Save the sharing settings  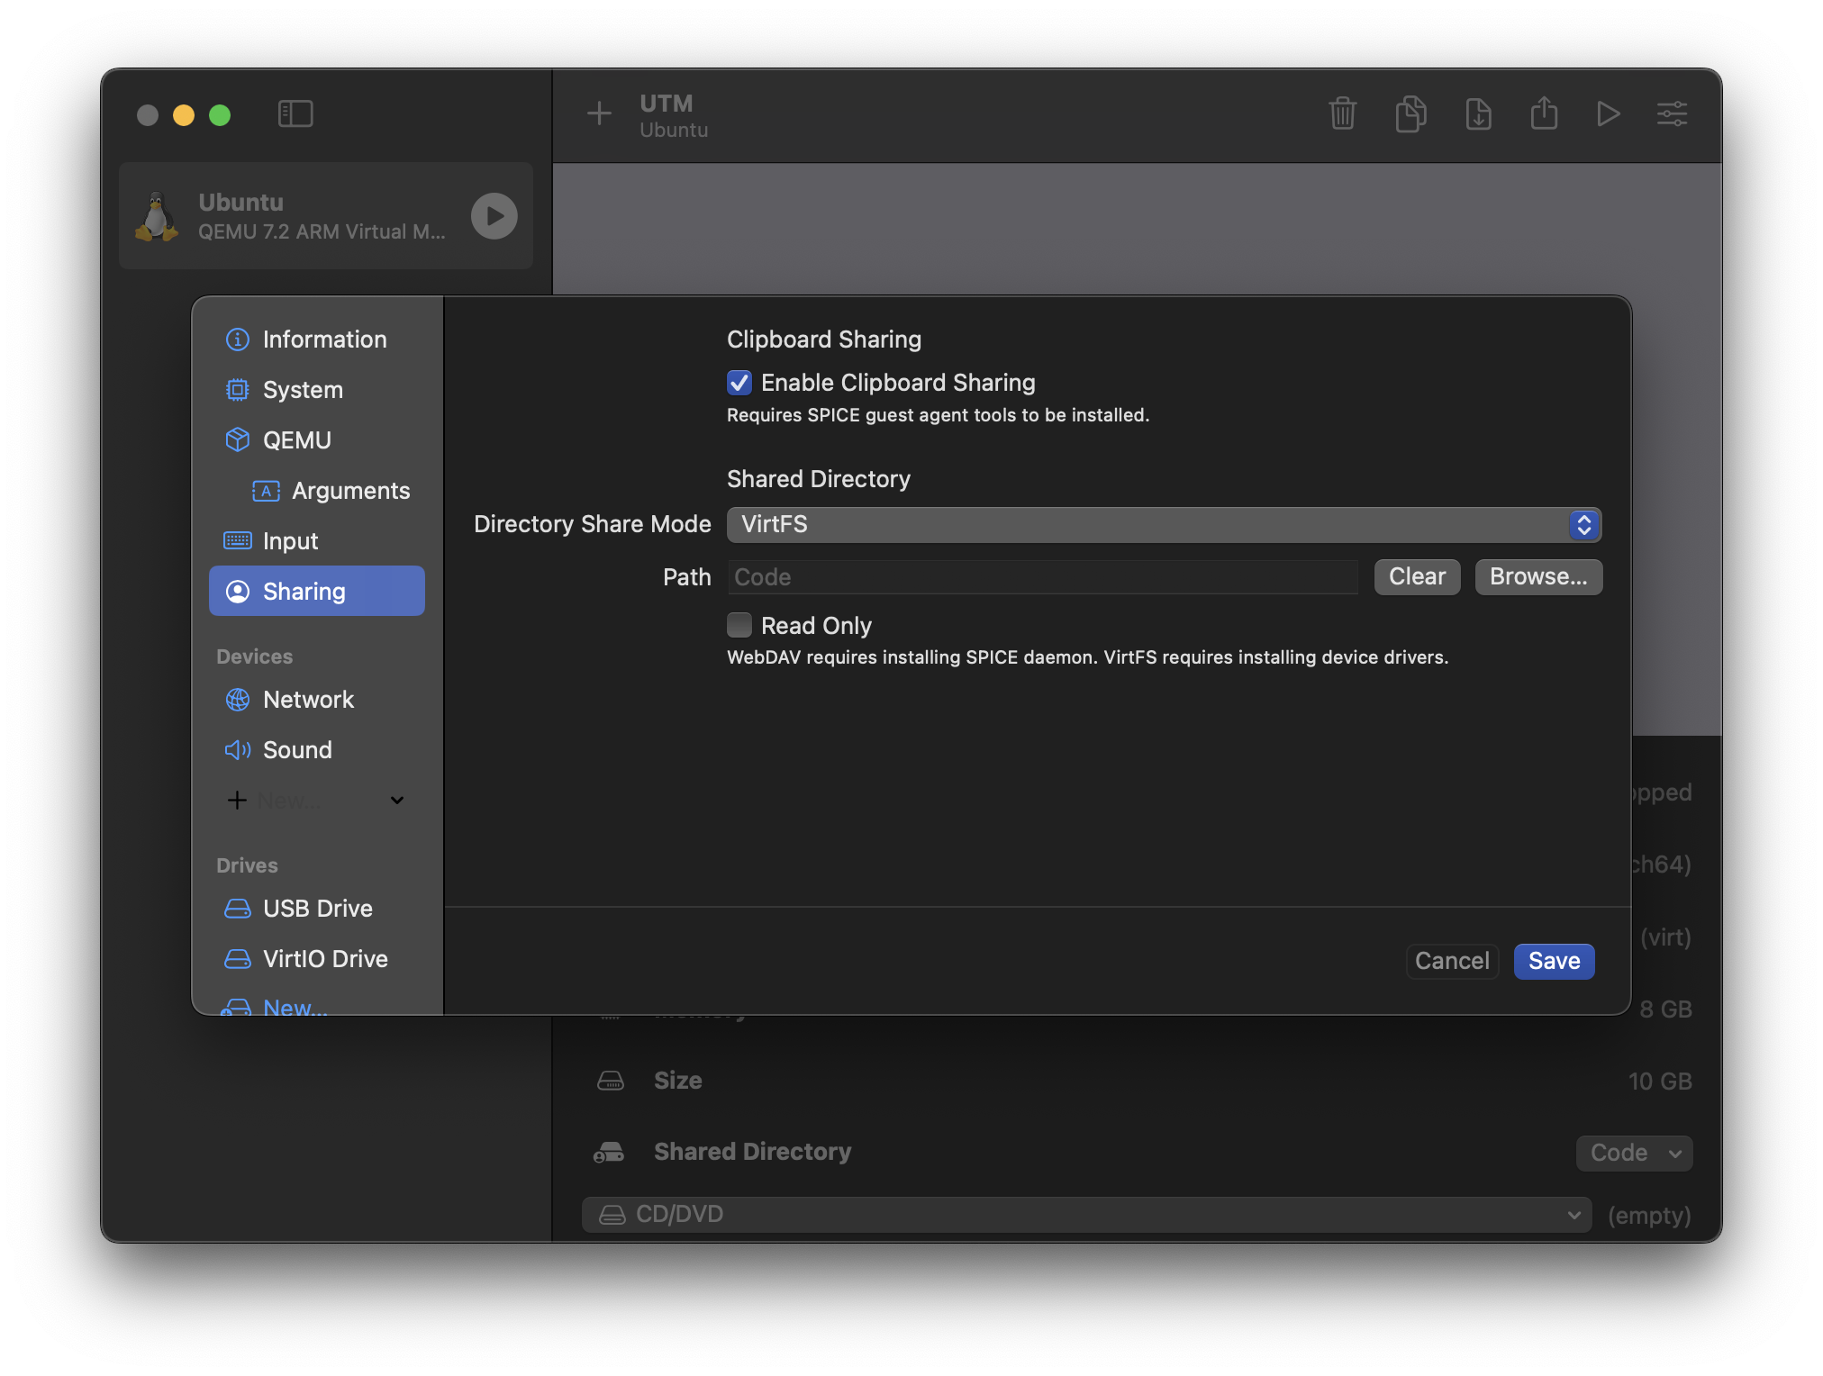tap(1554, 961)
